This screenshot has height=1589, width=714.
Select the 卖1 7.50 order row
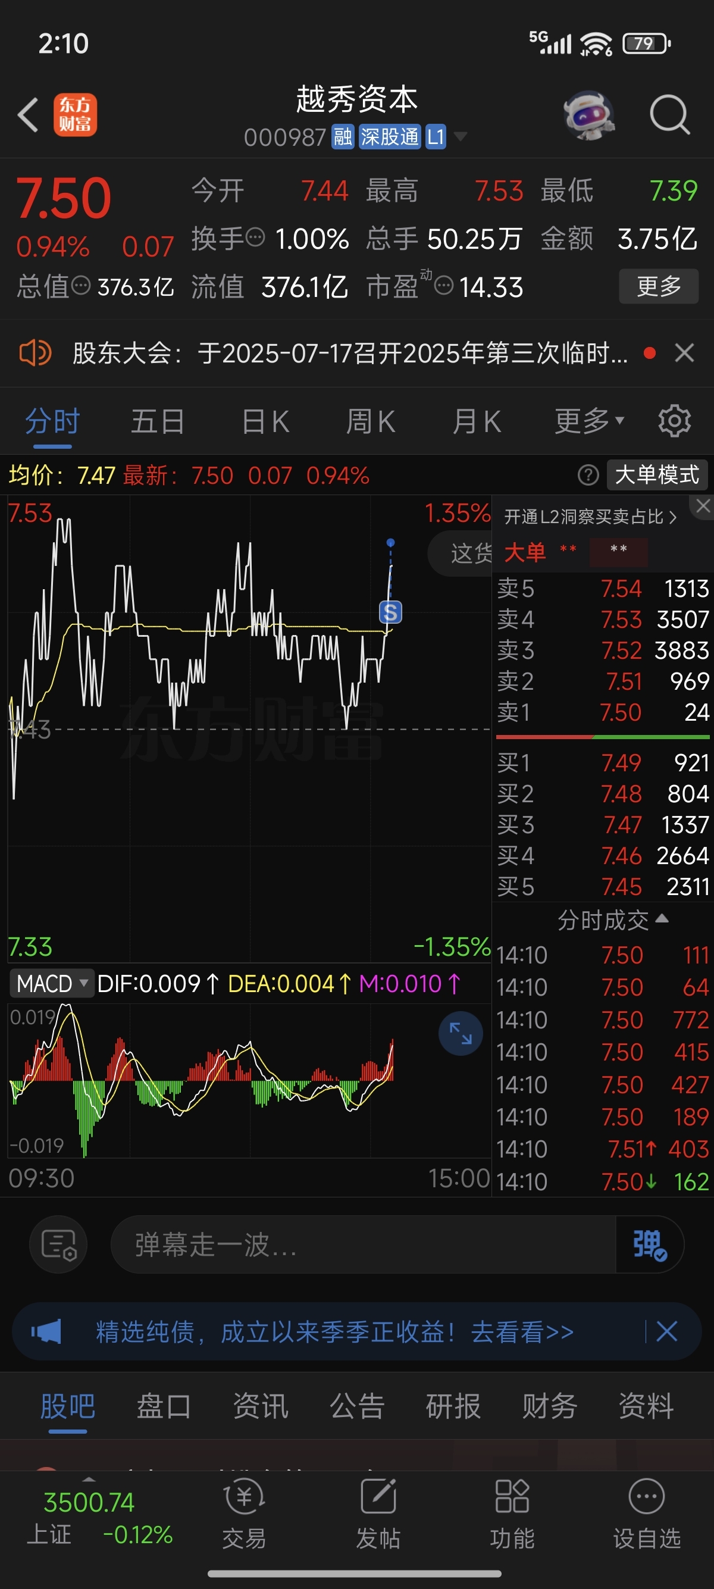(603, 712)
